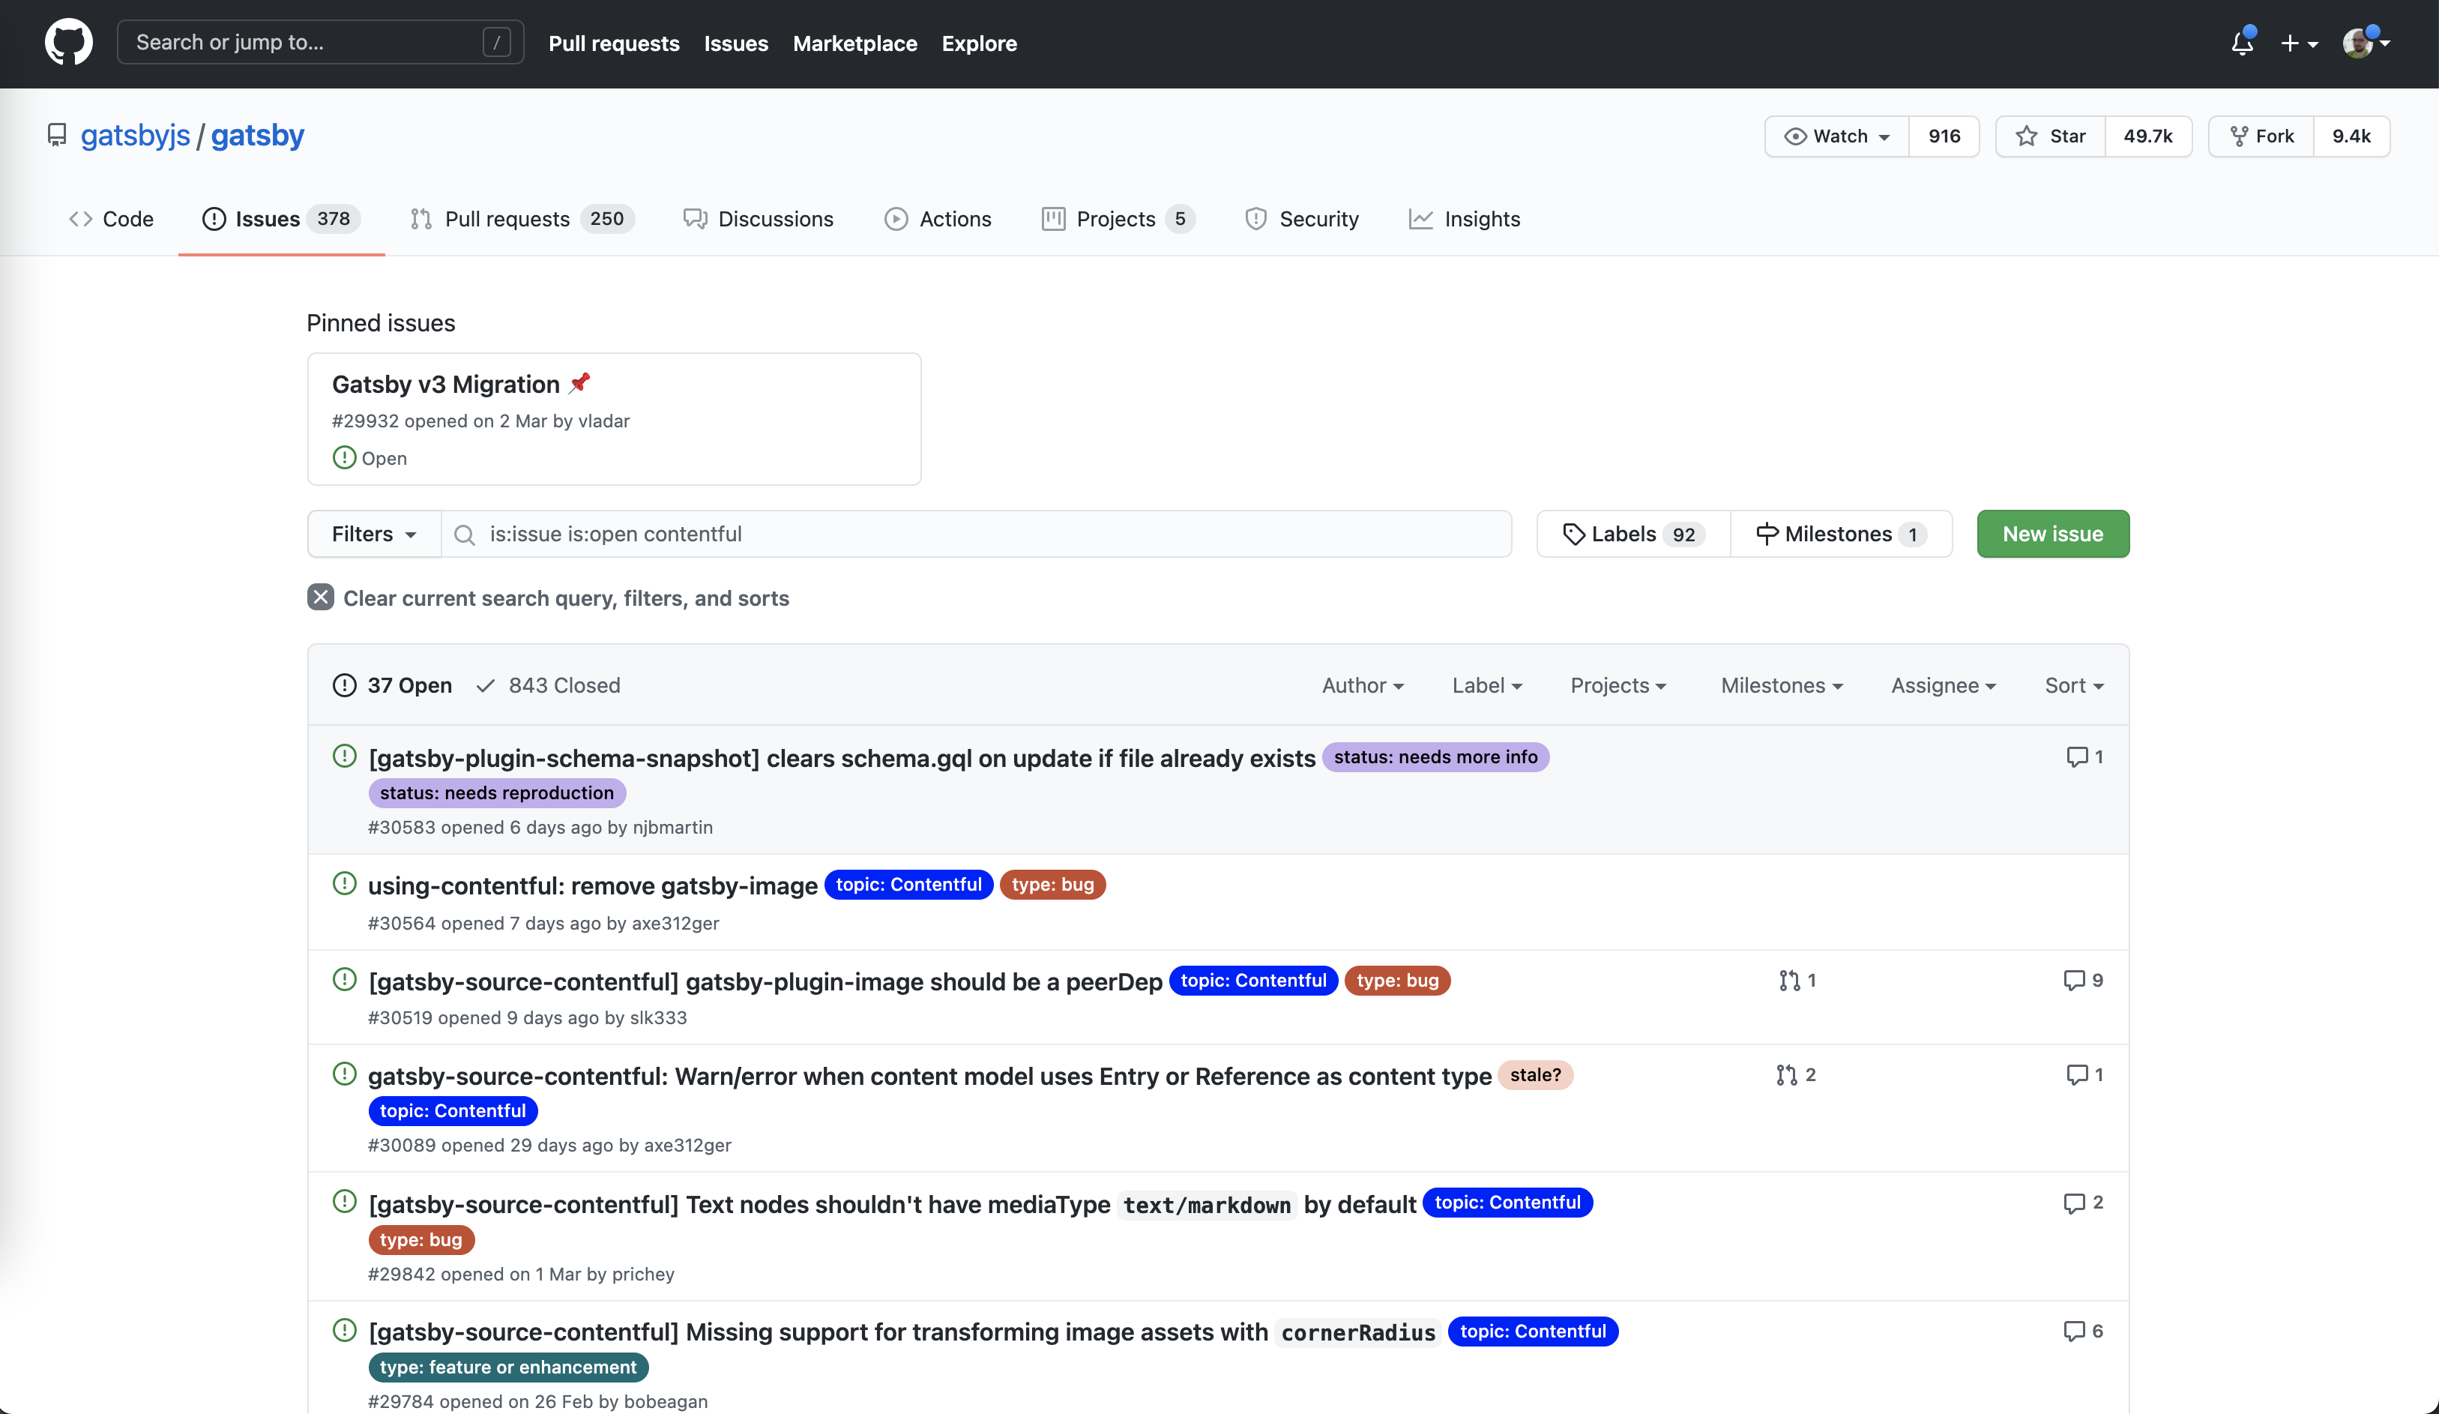
Task: Open linked pull request icon on issue #30519
Action: pos(1788,981)
